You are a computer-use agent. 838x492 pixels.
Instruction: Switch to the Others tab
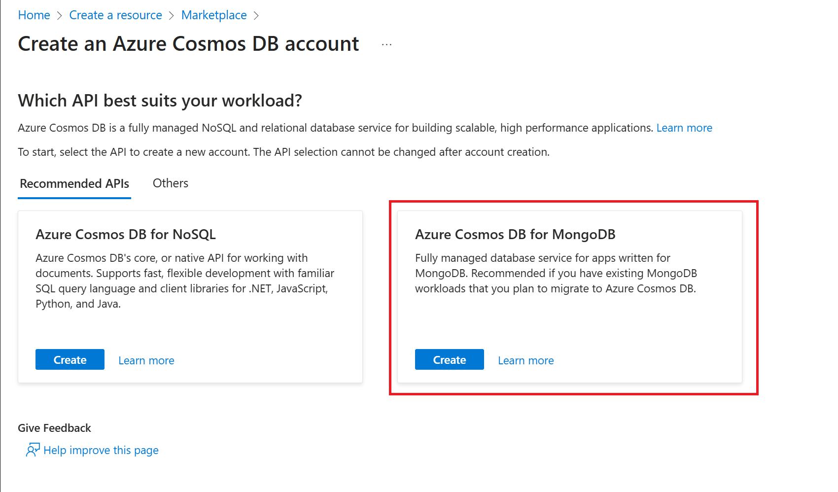[x=170, y=183]
